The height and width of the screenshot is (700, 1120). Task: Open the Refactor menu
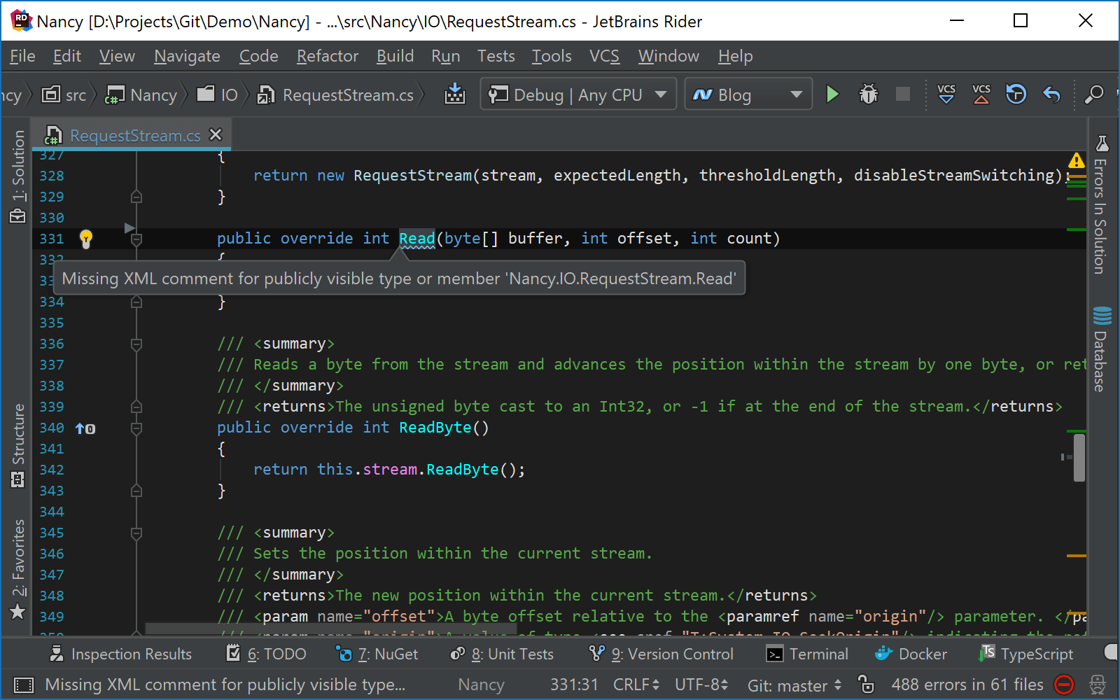pos(328,56)
